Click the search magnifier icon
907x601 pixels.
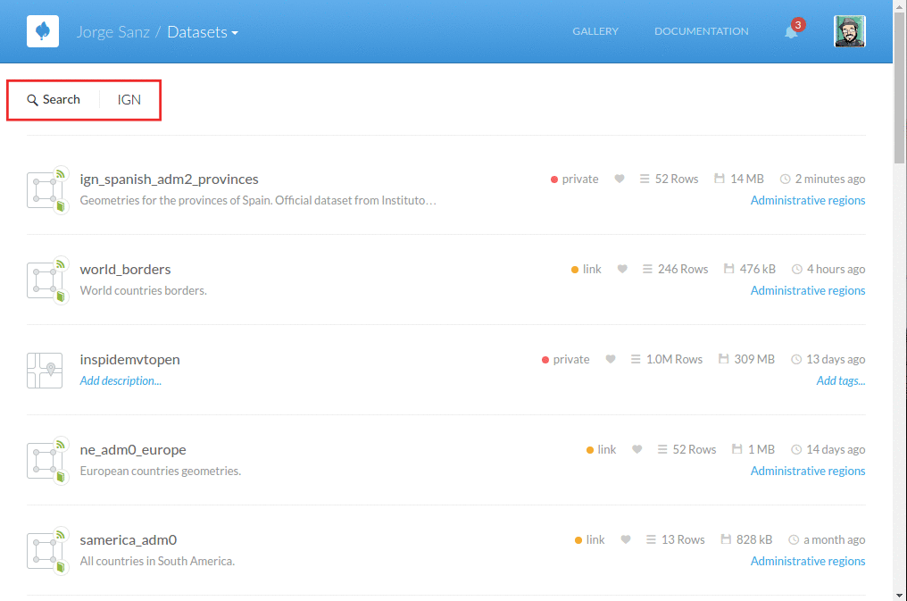coord(32,99)
